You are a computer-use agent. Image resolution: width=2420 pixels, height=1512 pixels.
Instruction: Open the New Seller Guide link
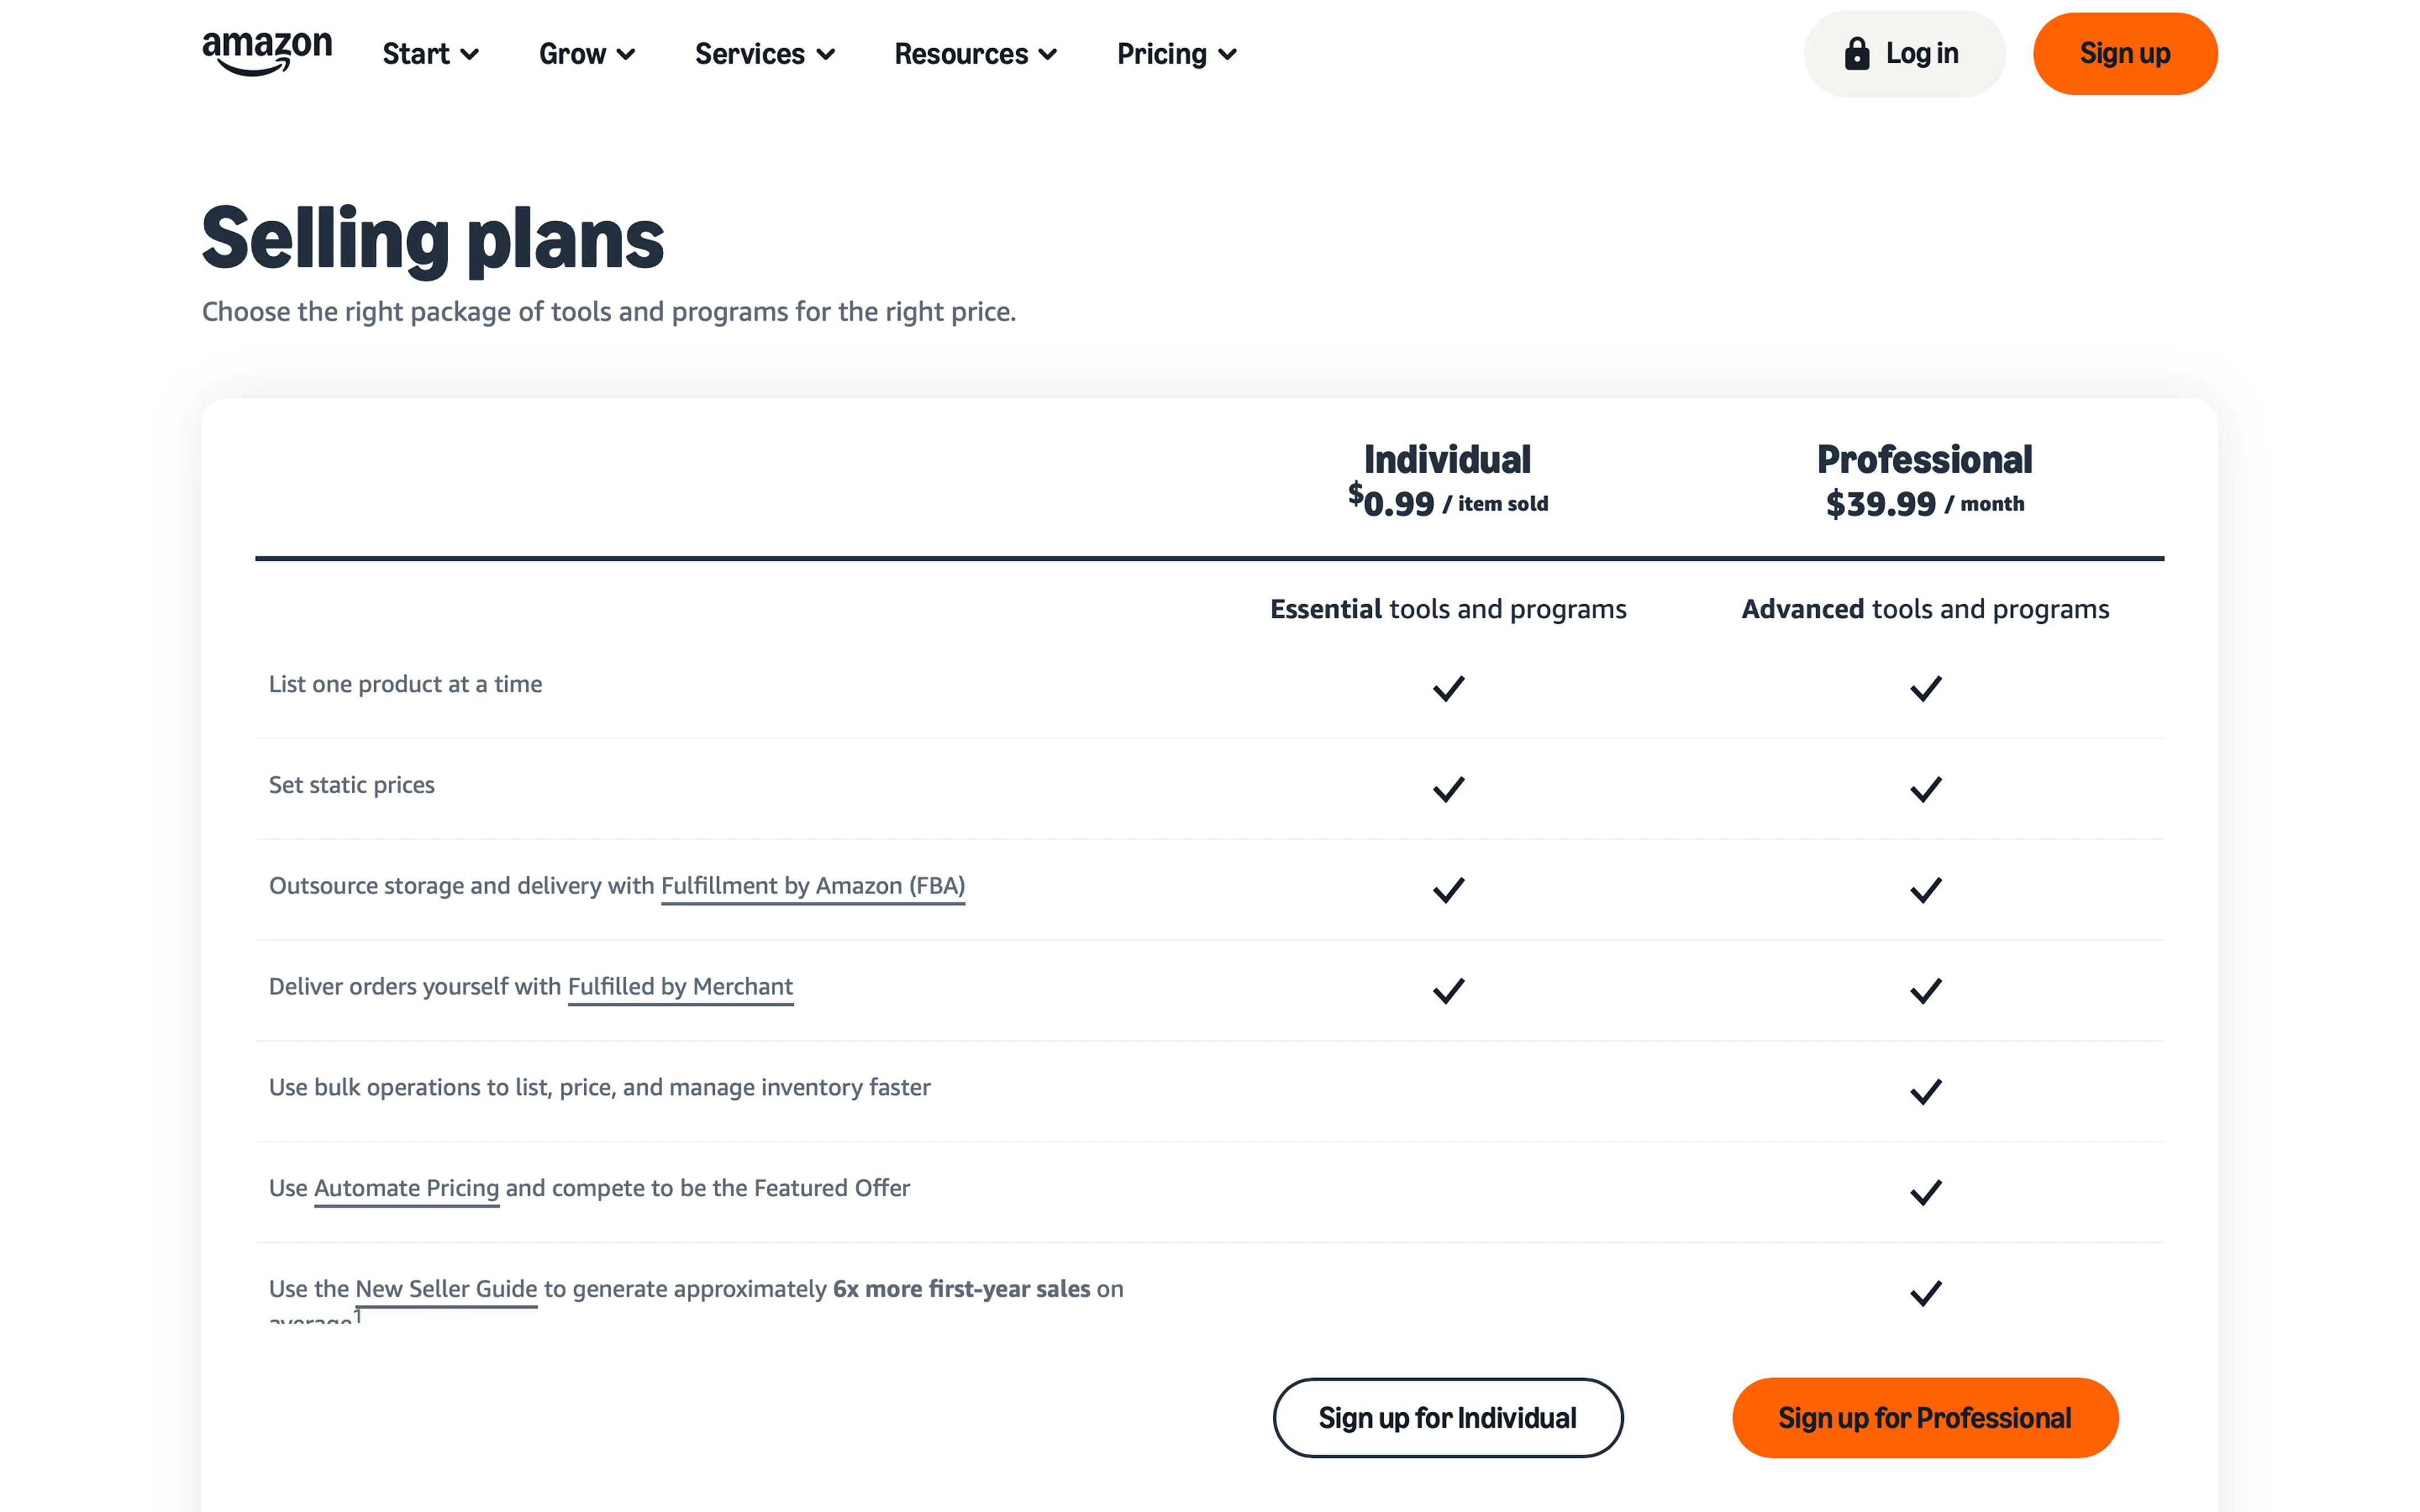point(446,1289)
